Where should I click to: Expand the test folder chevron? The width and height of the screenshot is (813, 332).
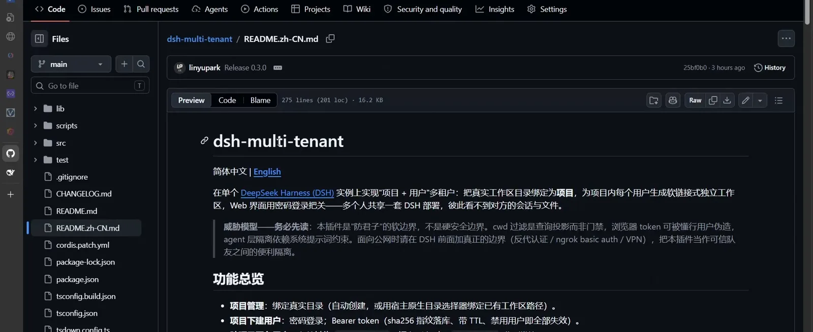(x=35, y=160)
